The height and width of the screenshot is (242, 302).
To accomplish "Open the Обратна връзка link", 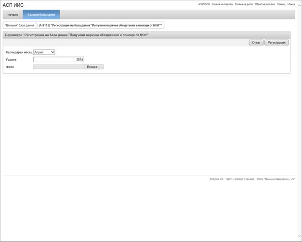I will 264,4.
